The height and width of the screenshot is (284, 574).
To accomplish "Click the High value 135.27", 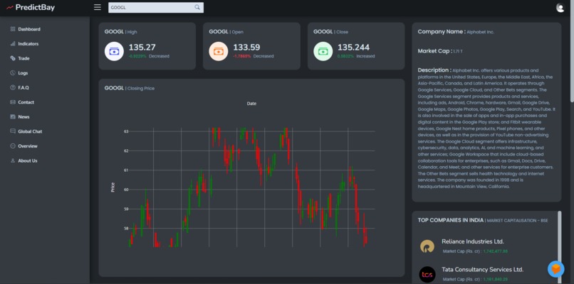I will pos(142,47).
